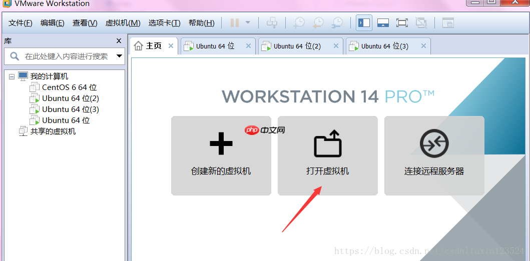530x261 pixels.
Task: Select Ubuntu 64 位(3) in library tree
Action: click(70, 109)
